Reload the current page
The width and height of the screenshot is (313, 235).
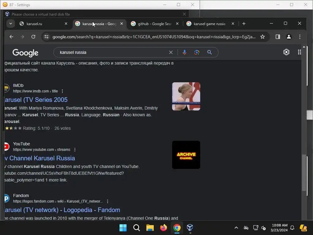point(33,37)
